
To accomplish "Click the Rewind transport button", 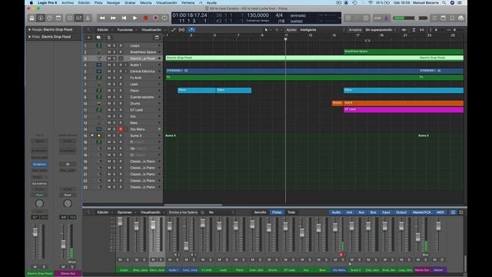I will pos(102,18).
